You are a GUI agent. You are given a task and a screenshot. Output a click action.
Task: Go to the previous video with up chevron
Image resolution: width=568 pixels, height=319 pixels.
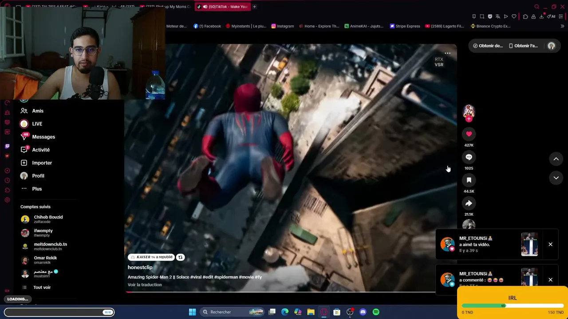pos(556,159)
